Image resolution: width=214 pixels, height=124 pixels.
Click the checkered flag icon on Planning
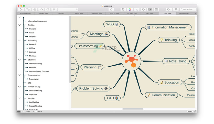tap(99, 67)
